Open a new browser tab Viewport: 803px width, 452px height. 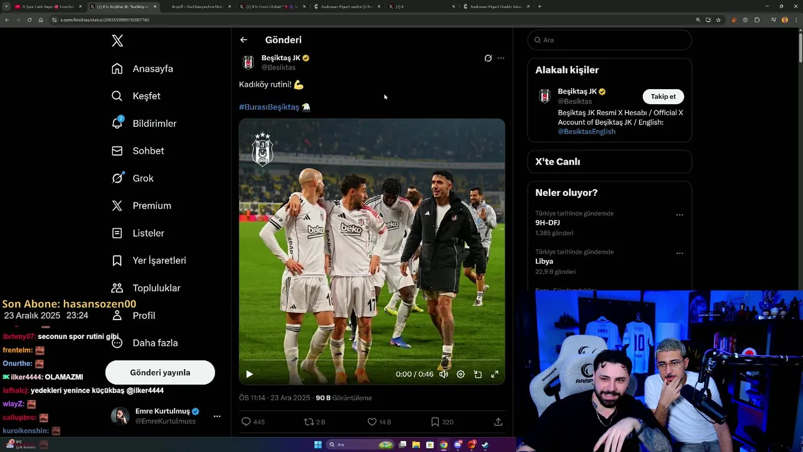coord(540,6)
